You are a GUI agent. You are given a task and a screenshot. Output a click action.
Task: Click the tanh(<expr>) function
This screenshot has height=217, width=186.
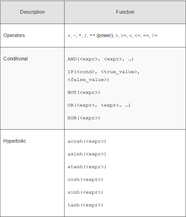pyautogui.click(x=85, y=205)
